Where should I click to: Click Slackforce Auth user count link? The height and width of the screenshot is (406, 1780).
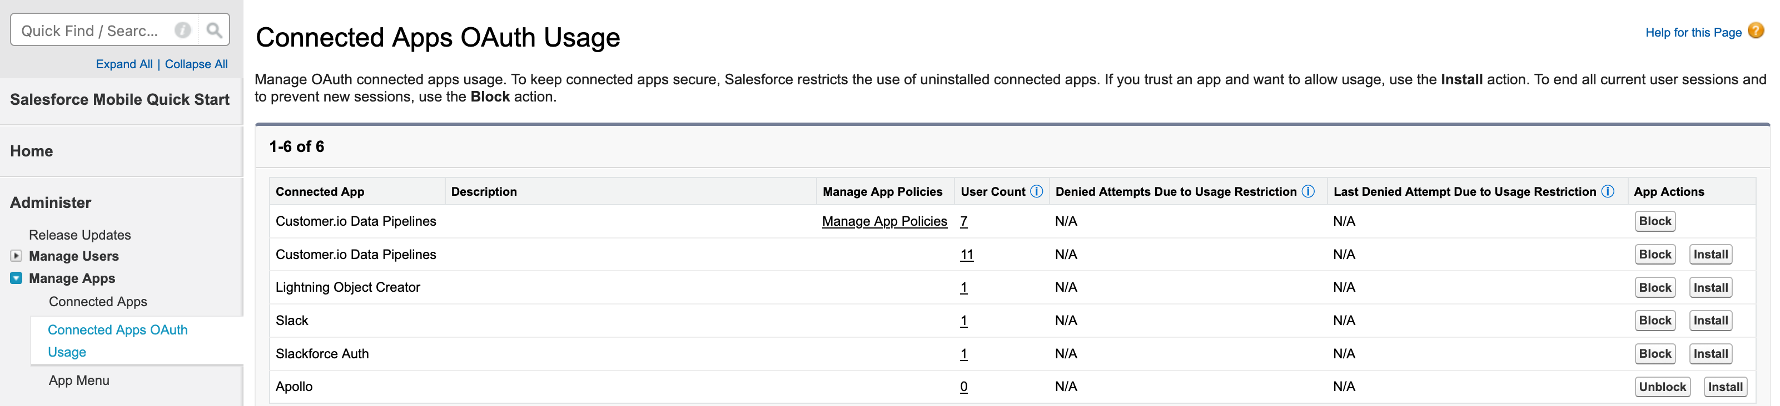click(963, 354)
